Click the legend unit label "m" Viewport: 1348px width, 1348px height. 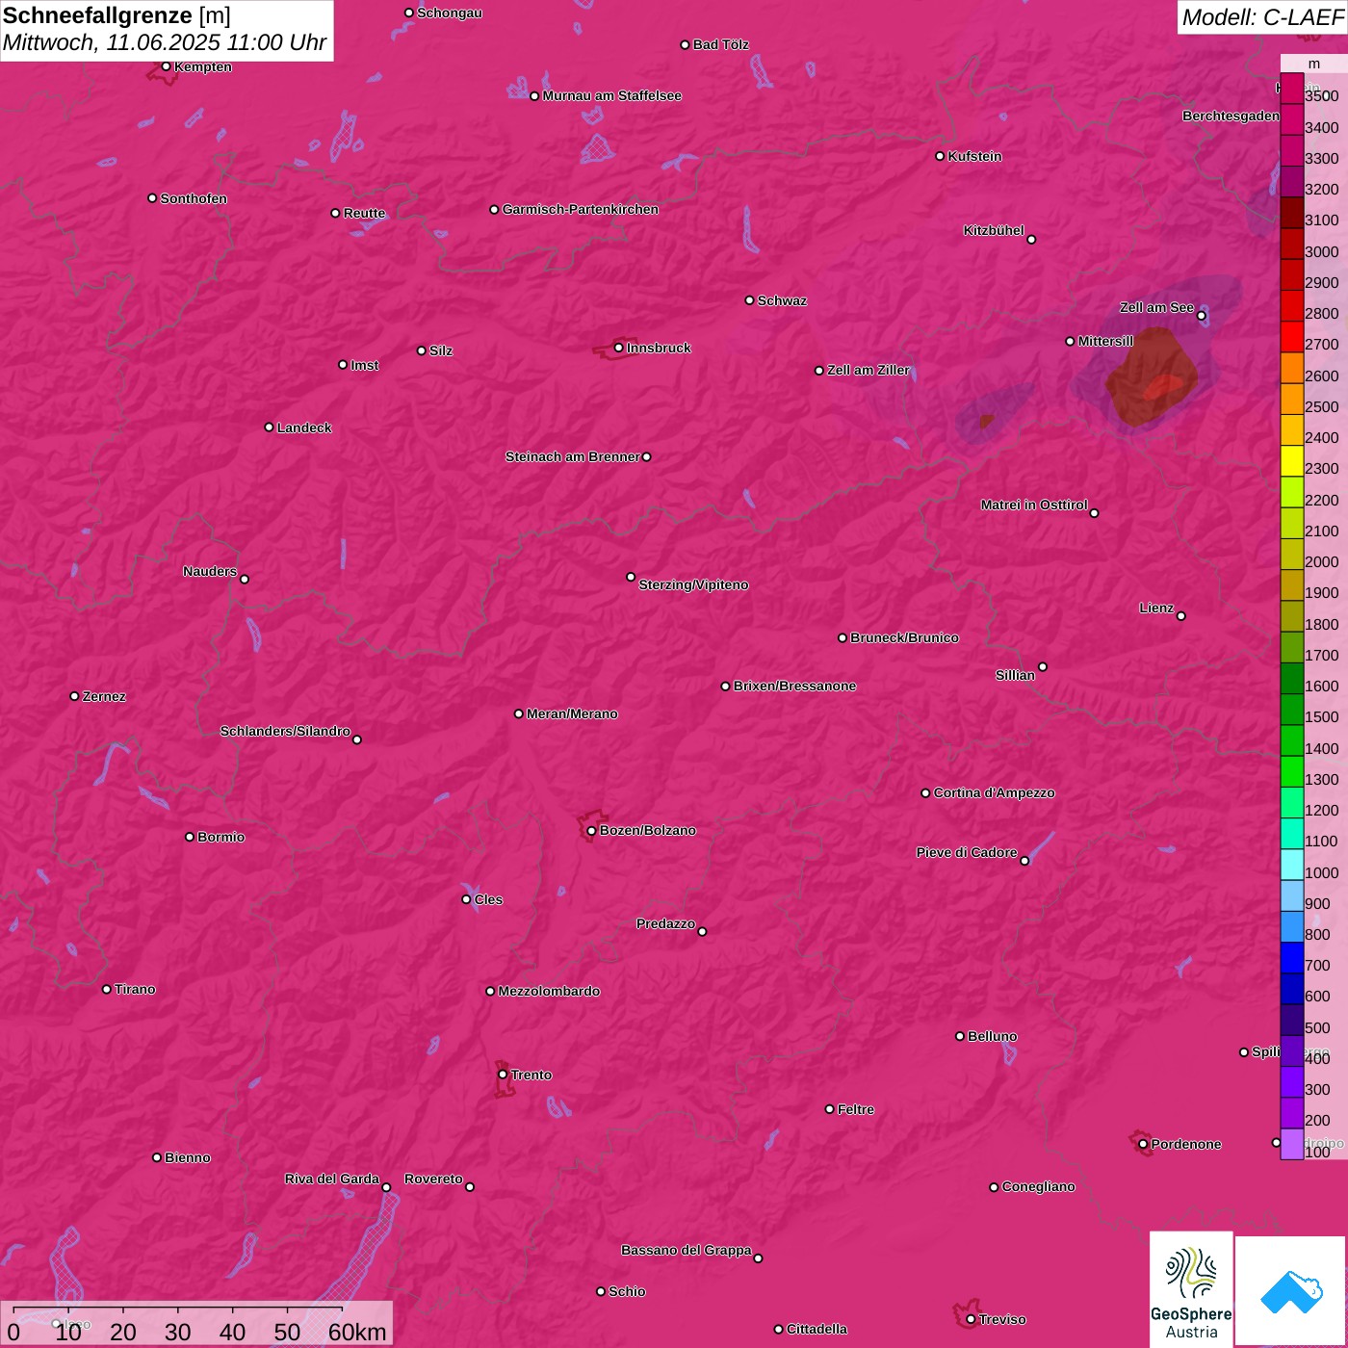(1314, 64)
